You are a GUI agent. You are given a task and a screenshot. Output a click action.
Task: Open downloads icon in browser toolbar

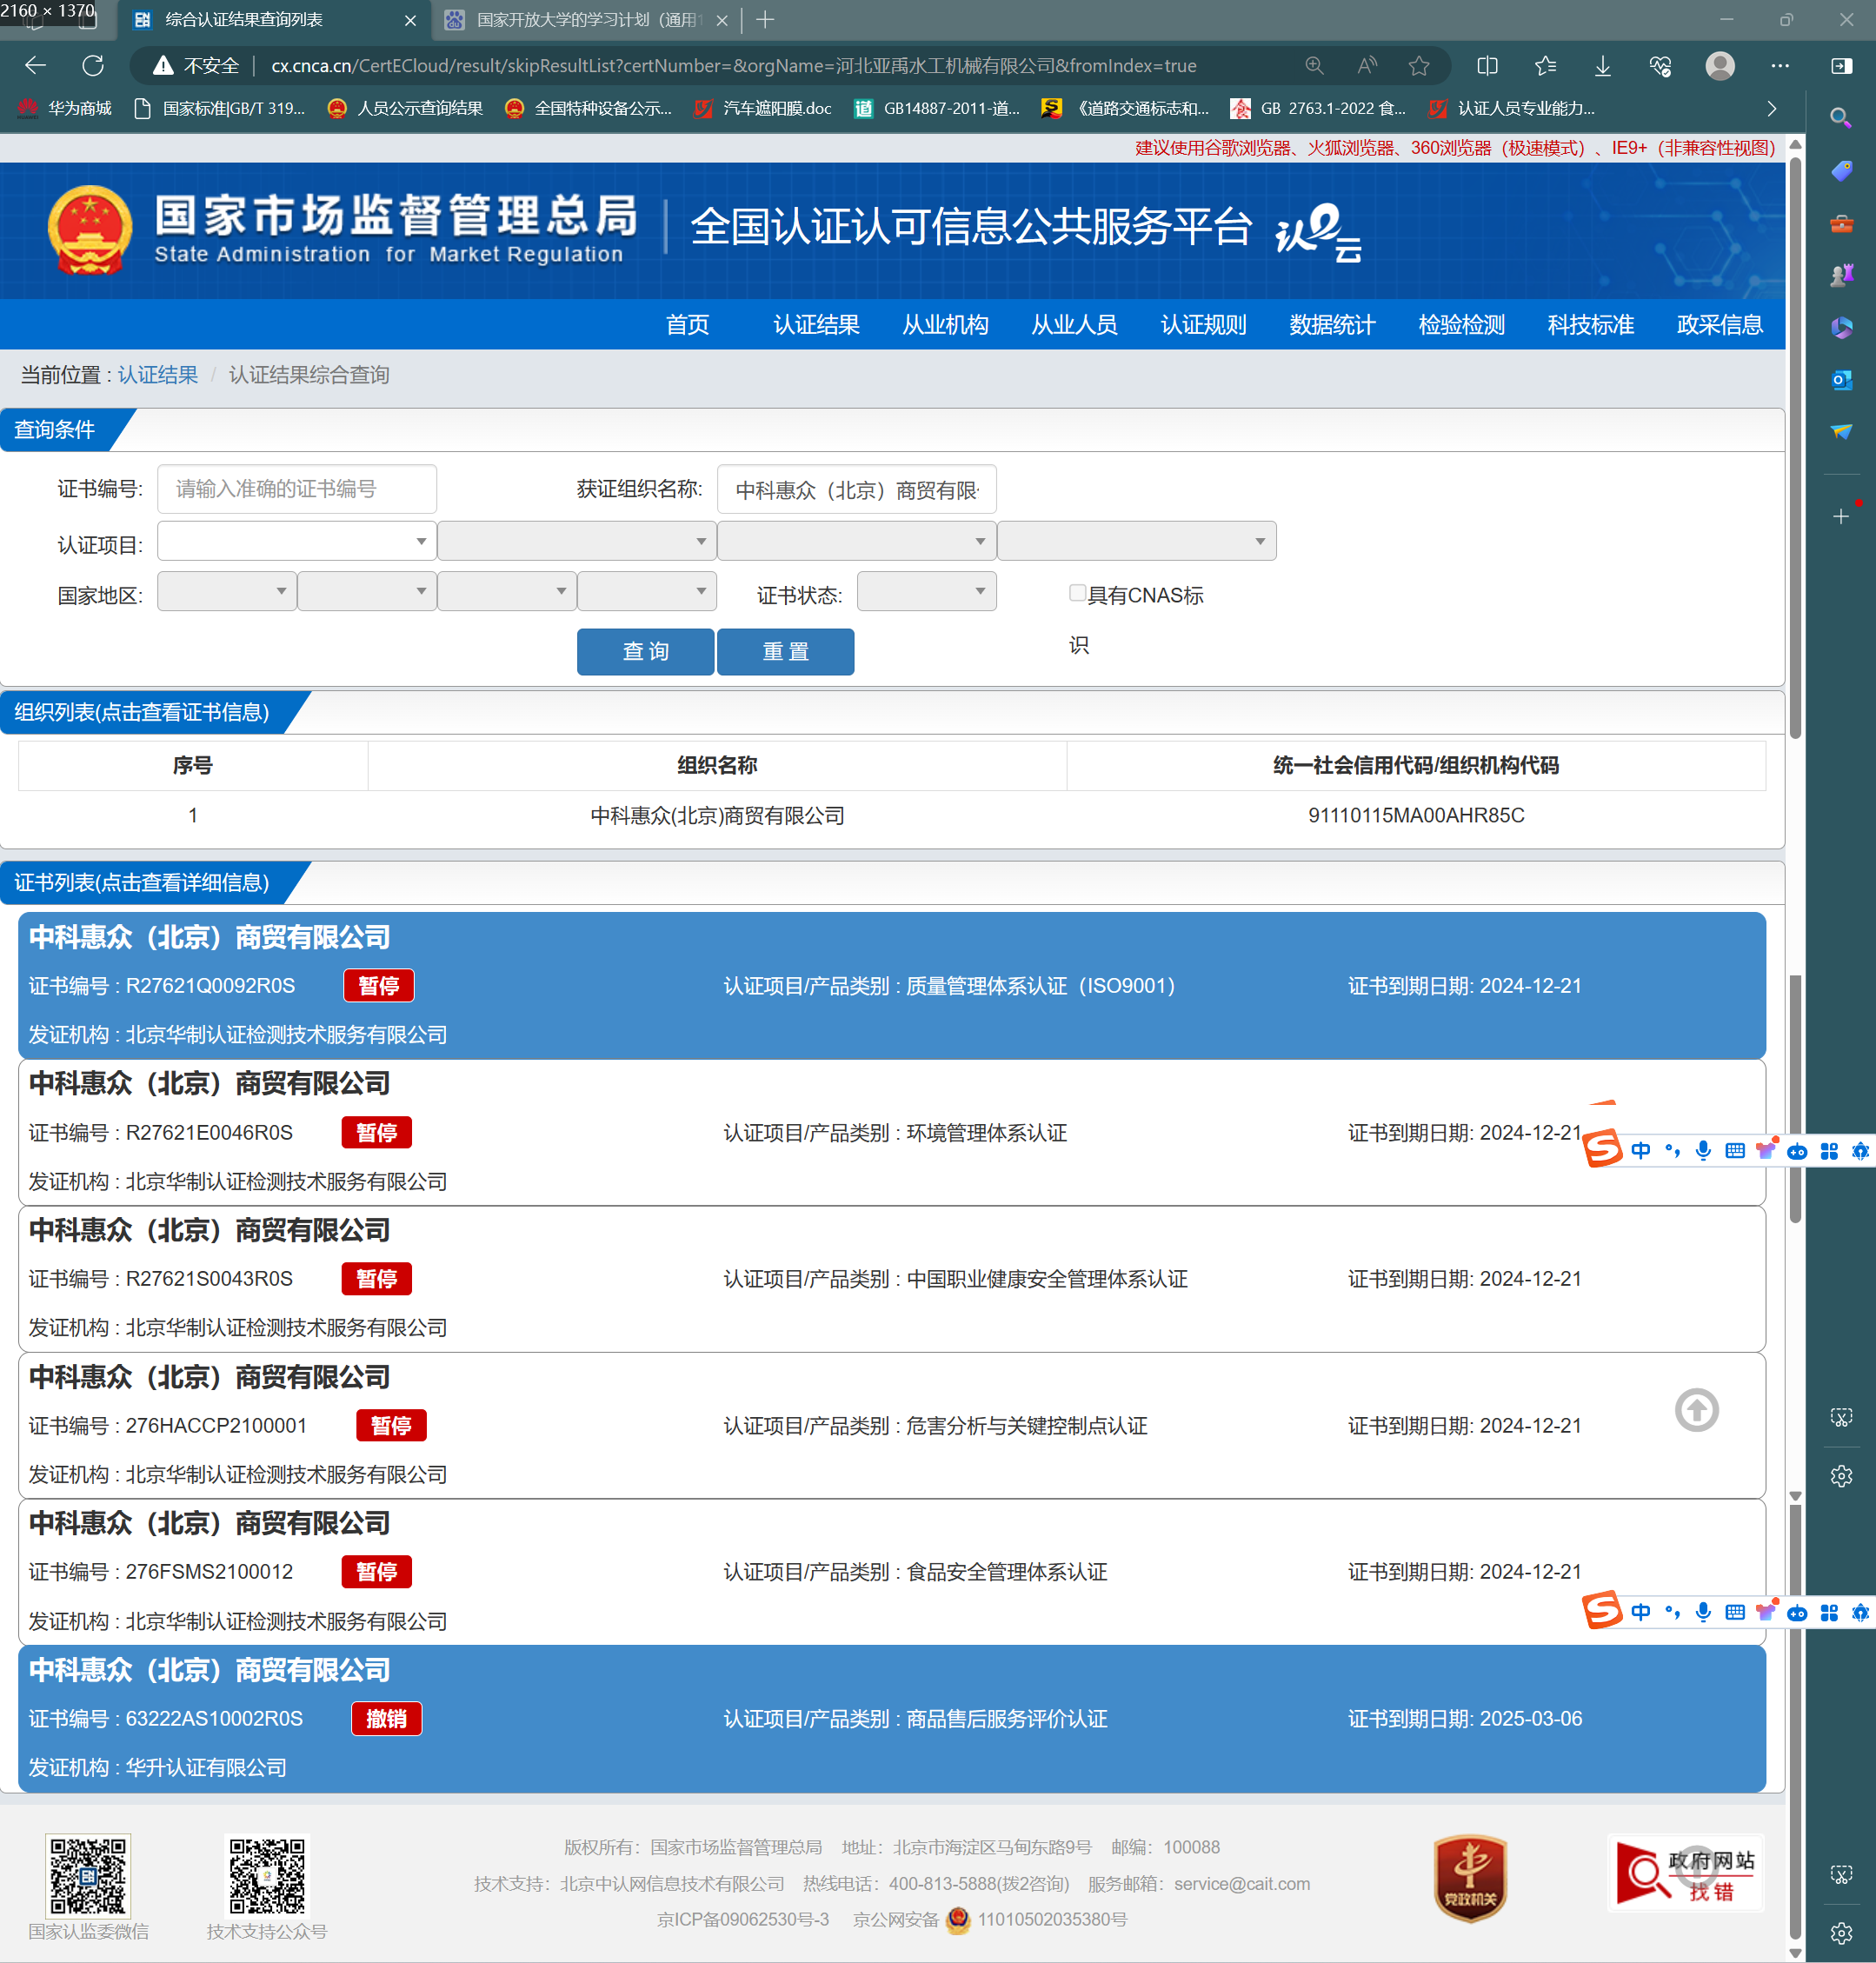tap(1603, 66)
